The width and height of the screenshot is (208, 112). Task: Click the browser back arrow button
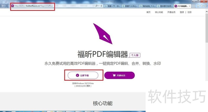[x=3, y=6]
